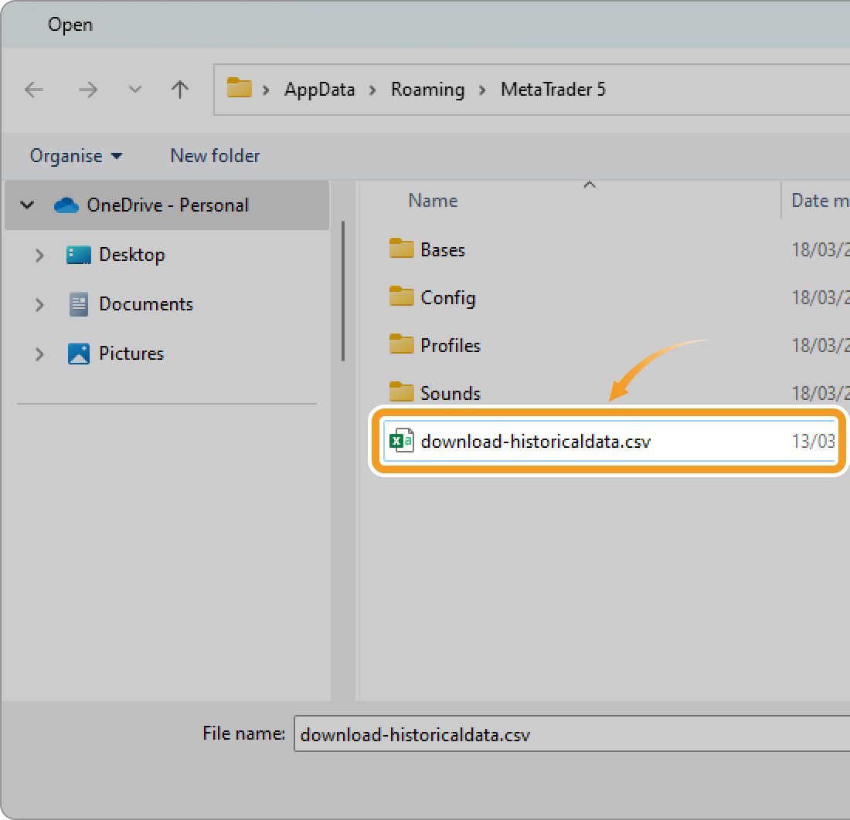
Task: Go forward using the right arrow
Action: tap(88, 90)
